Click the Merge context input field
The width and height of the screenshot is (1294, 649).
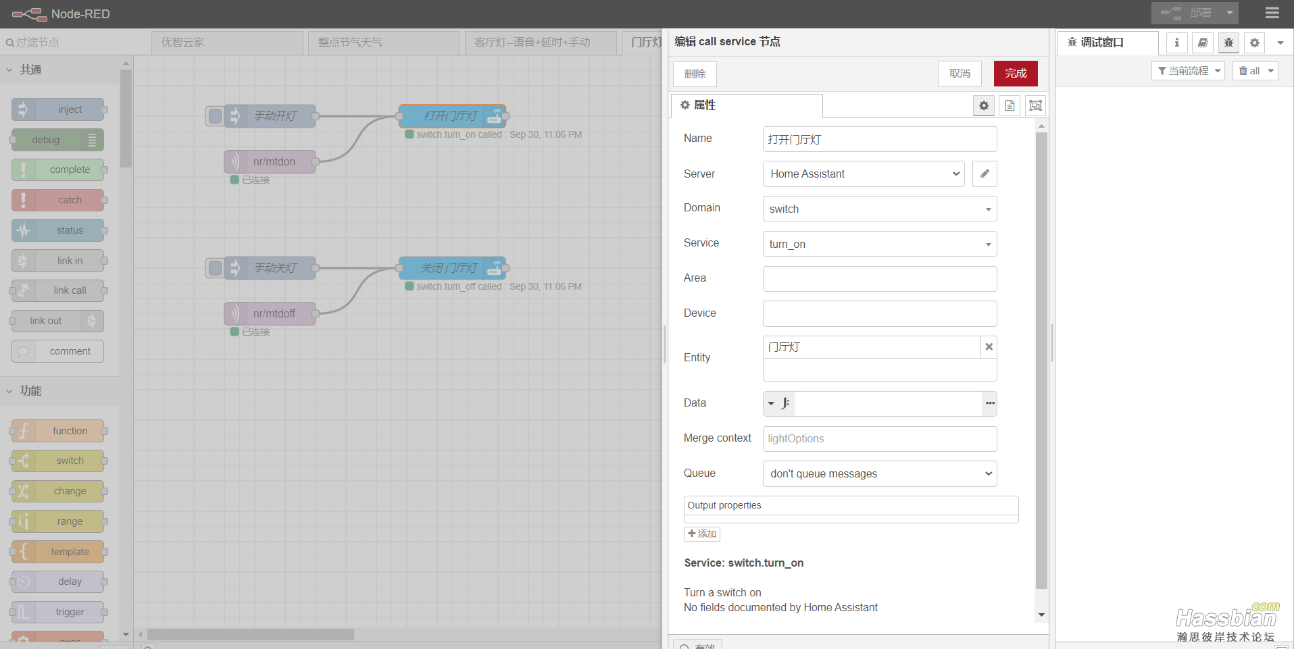coord(880,439)
